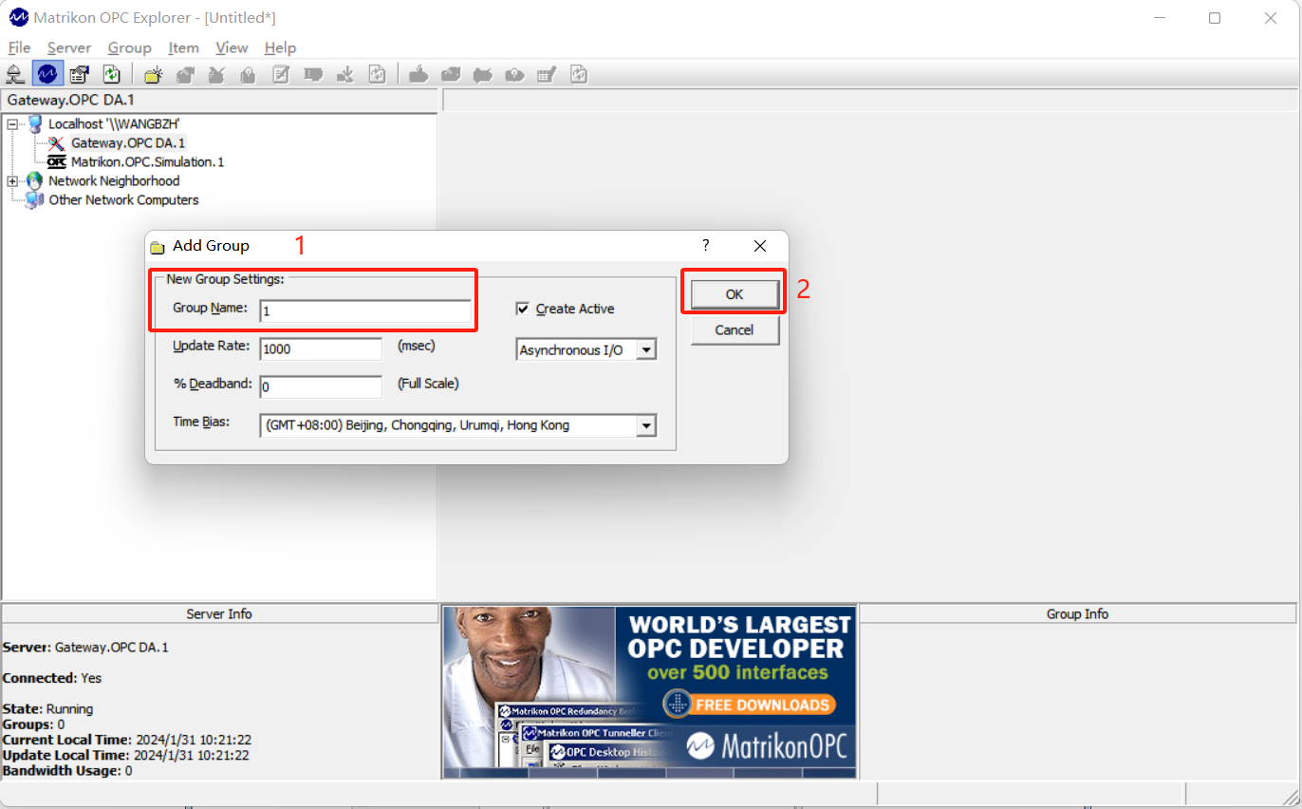The width and height of the screenshot is (1302, 809).
Task: Select Matrikon.OPC.Simulation.1 in server tree
Action: tap(147, 162)
